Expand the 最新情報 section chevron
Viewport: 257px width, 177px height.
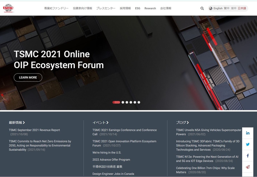[x=24, y=122]
